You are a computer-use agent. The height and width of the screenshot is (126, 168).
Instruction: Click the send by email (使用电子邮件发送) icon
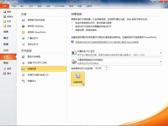(x=23, y=20)
